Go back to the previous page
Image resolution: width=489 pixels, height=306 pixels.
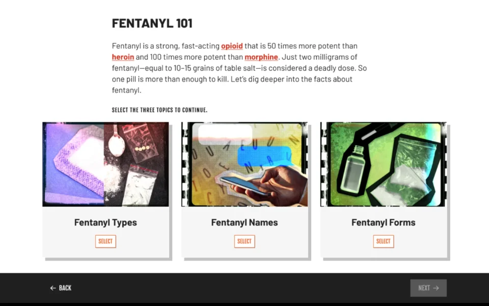pos(61,288)
